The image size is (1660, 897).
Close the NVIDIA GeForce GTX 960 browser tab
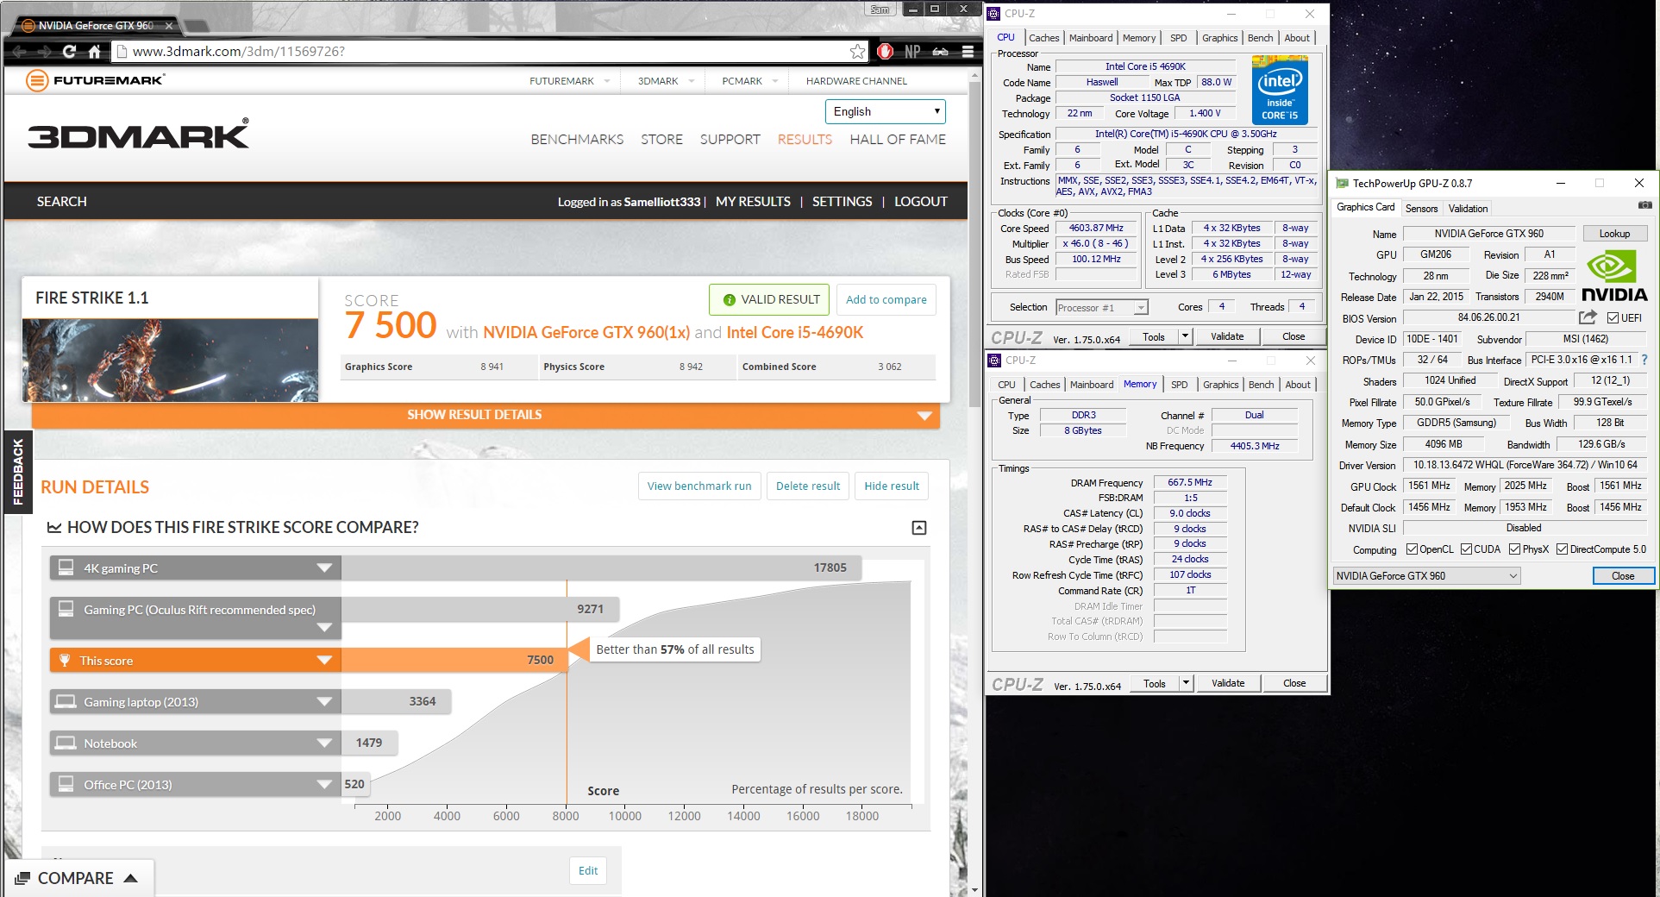point(169,26)
